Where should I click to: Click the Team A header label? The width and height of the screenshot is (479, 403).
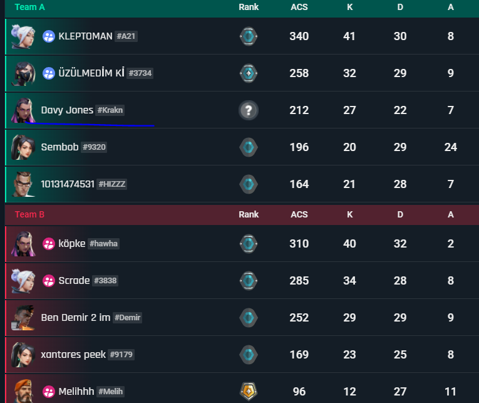tap(30, 7)
